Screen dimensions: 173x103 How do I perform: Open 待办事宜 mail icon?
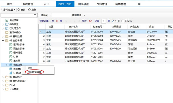(7, 24)
